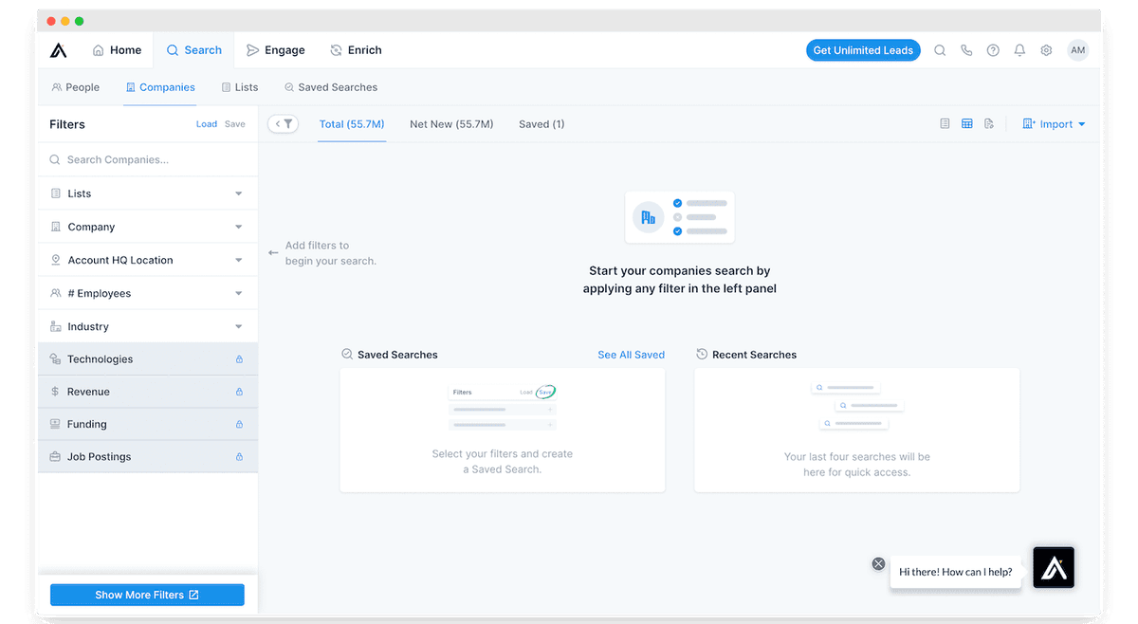Open the filter icon next to collapse arrow
Viewport: 1138px width, 624px height.
tap(289, 123)
